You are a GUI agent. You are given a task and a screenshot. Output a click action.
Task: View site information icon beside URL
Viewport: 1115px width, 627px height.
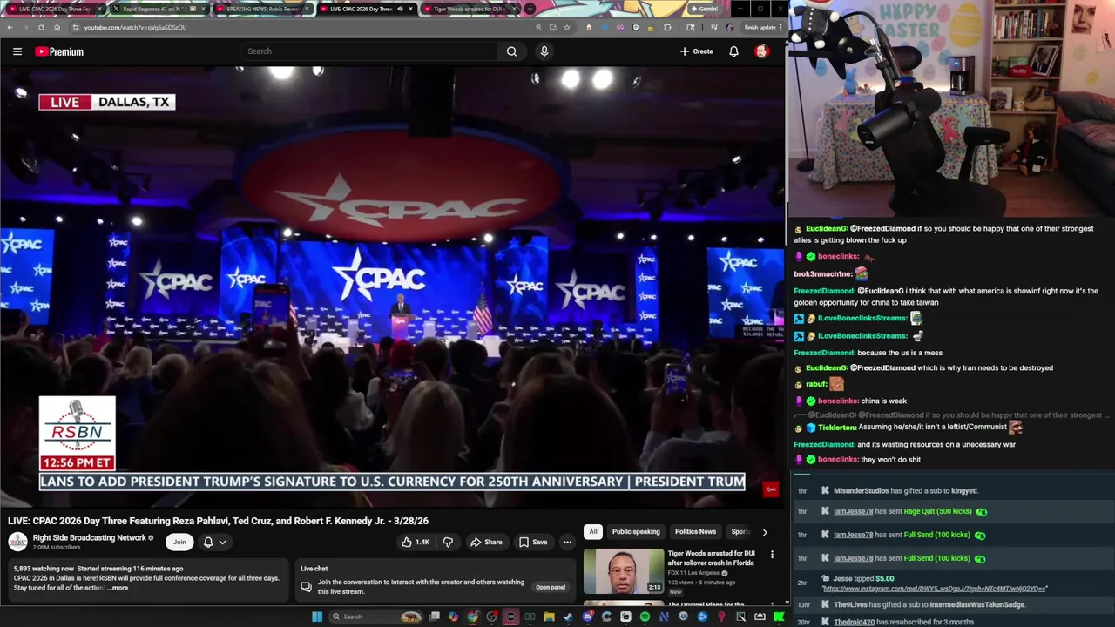[75, 27]
